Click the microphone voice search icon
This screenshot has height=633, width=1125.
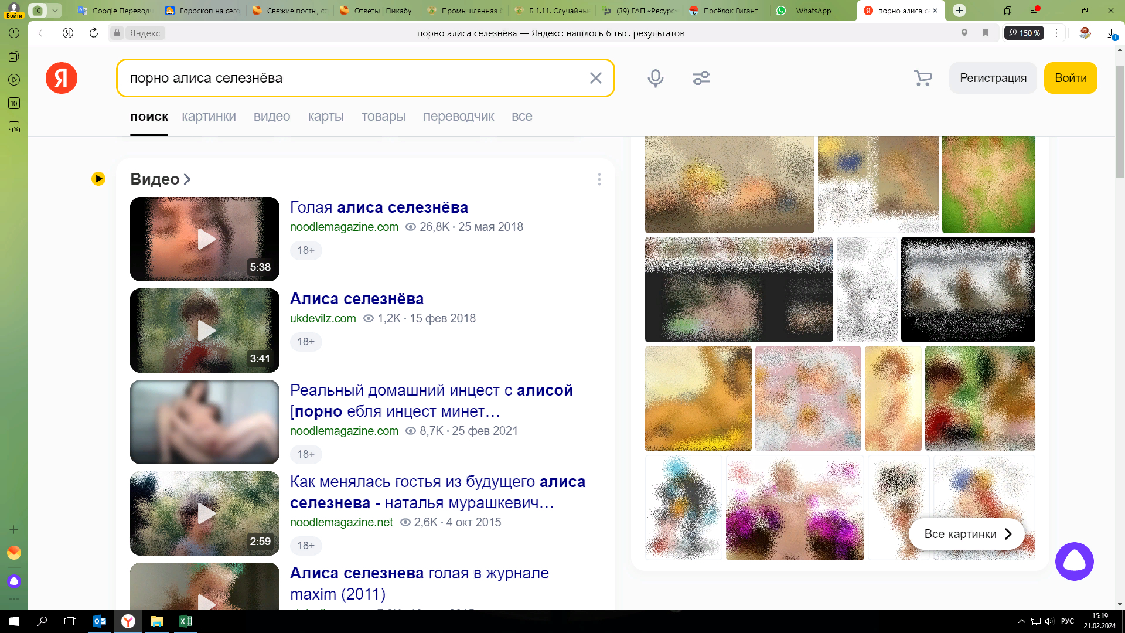click(x=655, y=78)
